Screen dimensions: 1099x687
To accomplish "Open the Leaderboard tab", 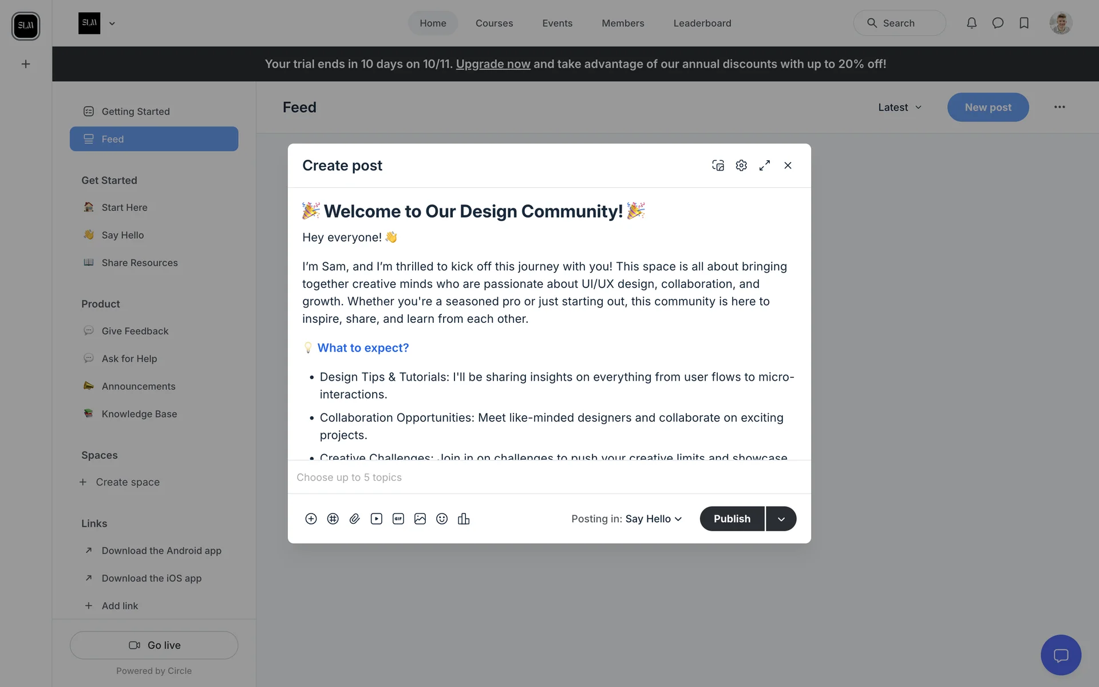I will click(702, 23).
